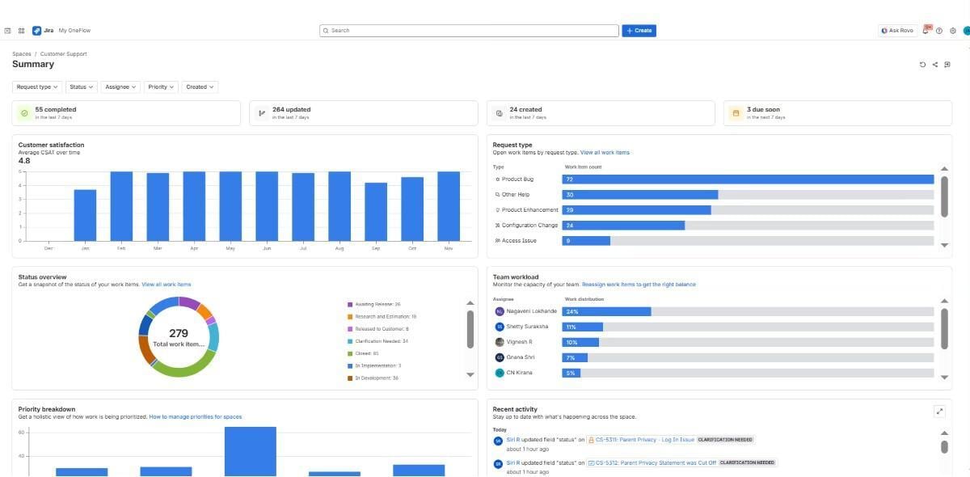The image size is (970, 477).
Task: Go to Jira home via logo
Action: pyautogui.click(x=43, y=31)
